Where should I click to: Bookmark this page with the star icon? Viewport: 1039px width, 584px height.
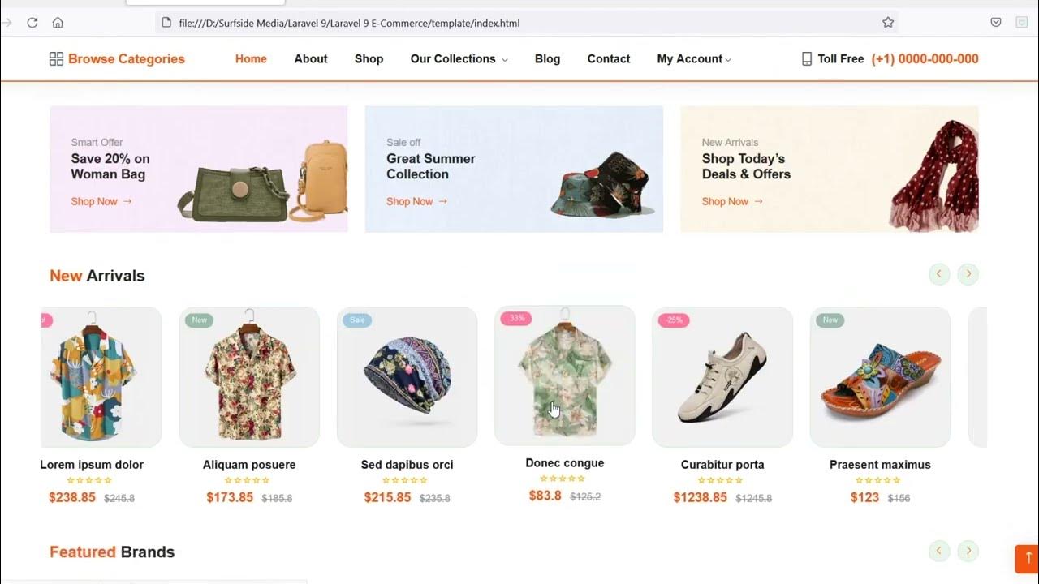[x=888, y=23]
